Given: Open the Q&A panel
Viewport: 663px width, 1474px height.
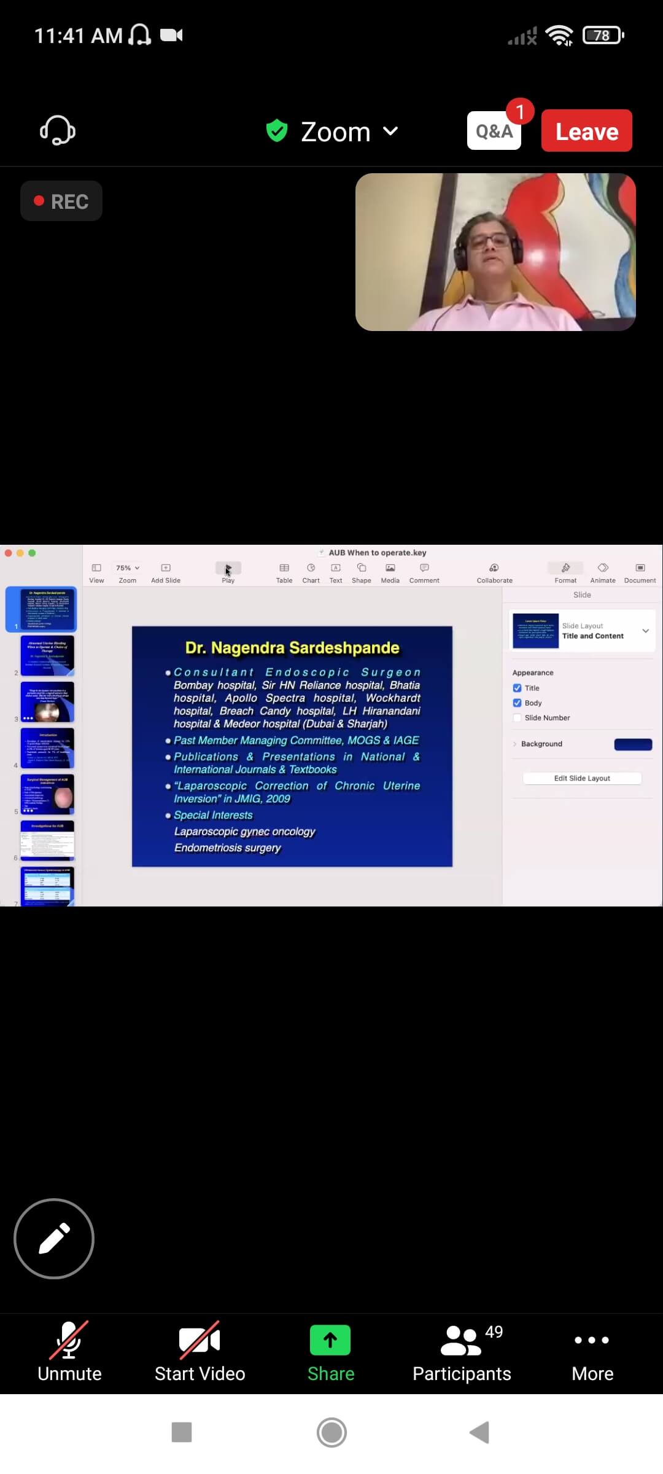Looking at the screenshot, I should pos(494,131).
